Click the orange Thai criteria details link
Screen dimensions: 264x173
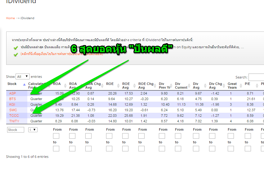click(x=62, y=54)
